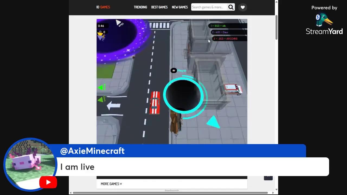Focus the Search games & more field
The height and width of the screenshot is (195, 347).
click(x=209, y=7)
